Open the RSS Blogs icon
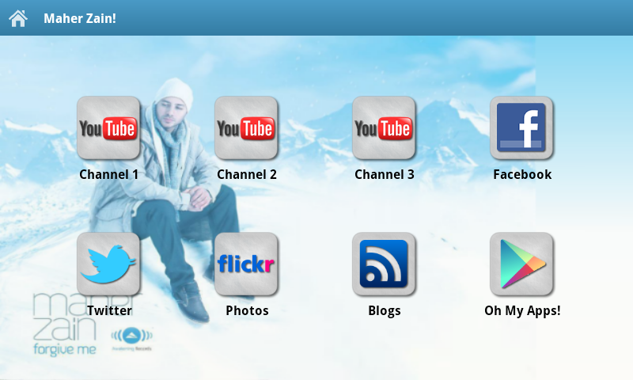This screenshot has height=380, width=633. (x=384, y=264)
